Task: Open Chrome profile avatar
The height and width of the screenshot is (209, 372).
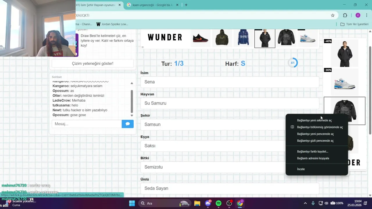Action: (358, 15)
